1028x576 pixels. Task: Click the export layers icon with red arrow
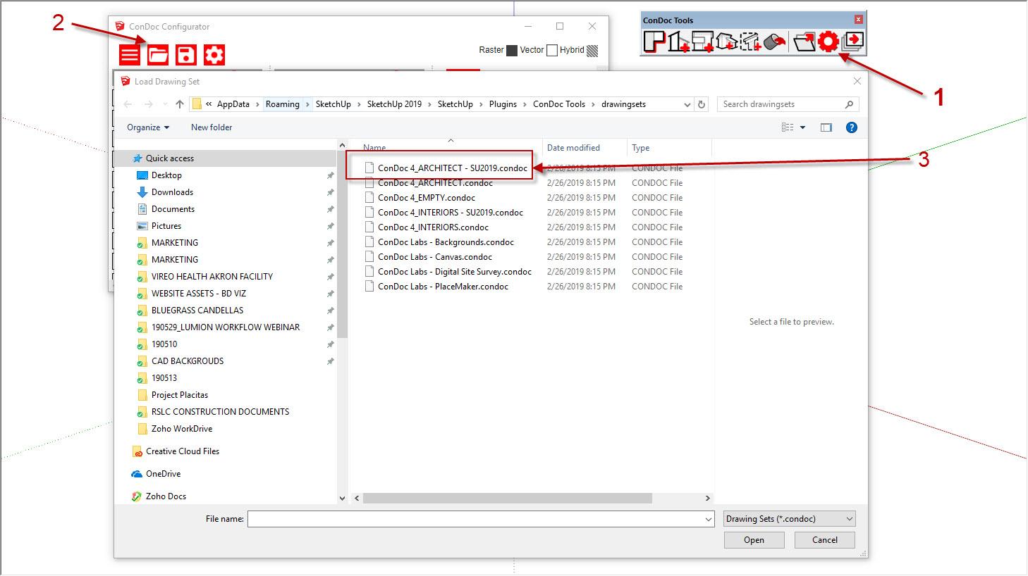853,42
